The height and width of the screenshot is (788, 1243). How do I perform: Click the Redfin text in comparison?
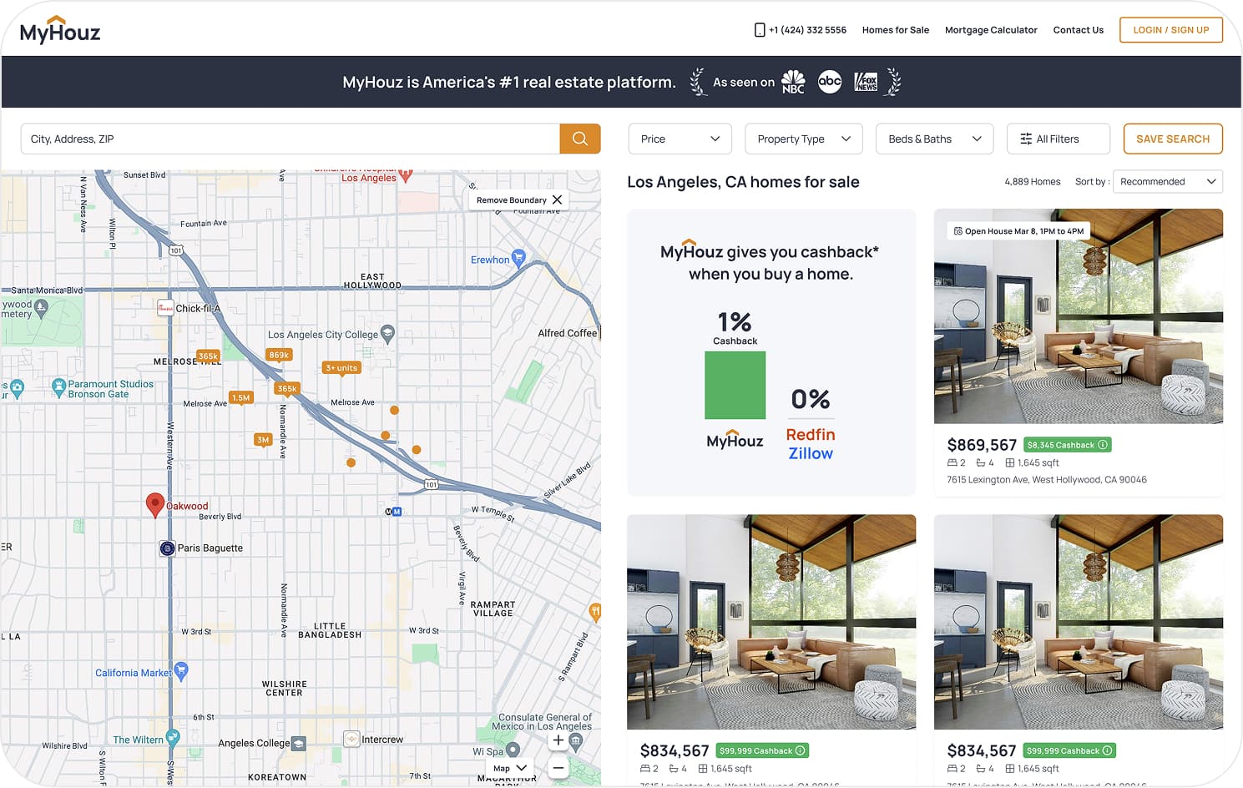[811, 435]
